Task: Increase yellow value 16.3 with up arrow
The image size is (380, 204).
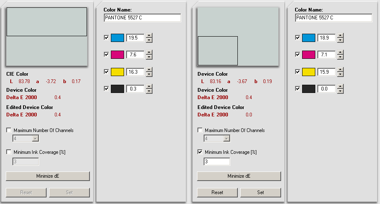Action: pyautogui.click(x=149, y=70)
